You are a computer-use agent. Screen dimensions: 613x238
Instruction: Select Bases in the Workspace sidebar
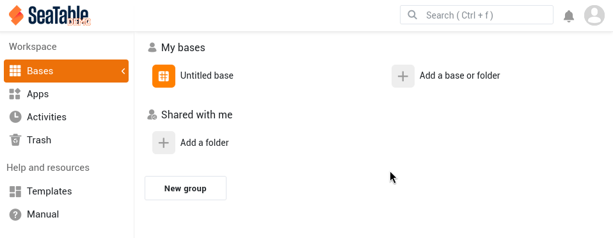pyautogui.click(x=66, y=71)
